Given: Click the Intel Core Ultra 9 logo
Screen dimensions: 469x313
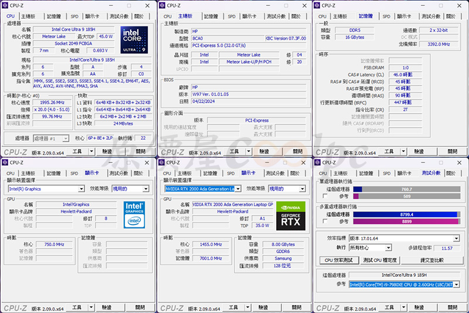Looking at the screenshot, I should click(x=134, y=40).
